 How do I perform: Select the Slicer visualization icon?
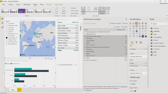[x=133, y=34]
